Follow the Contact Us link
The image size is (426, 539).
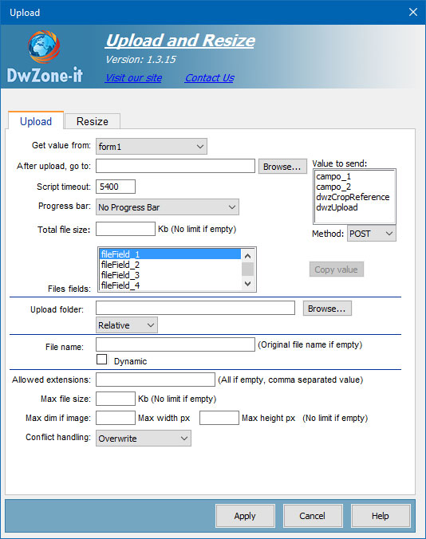(209, 78)
